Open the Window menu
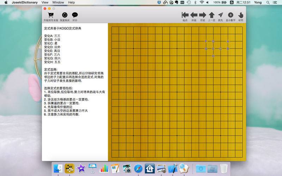The height and width of the screenshot is (176, 282). point(58,2)
